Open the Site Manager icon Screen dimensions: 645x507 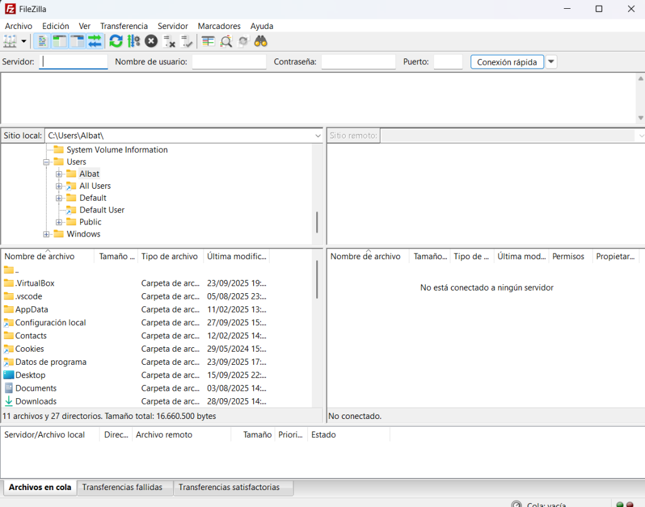pos(10,42)
